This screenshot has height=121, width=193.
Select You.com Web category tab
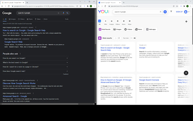point(106,22)
